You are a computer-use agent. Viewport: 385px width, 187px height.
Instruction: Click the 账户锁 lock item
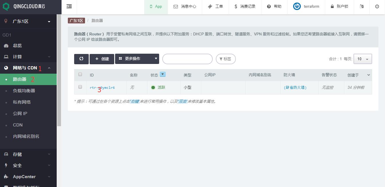tap(339, 6)
